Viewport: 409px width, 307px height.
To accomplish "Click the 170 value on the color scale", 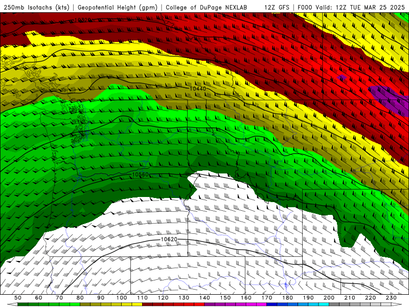I will tap(267, 298).
